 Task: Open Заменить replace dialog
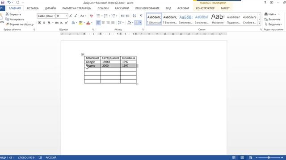tap(272, 19)
